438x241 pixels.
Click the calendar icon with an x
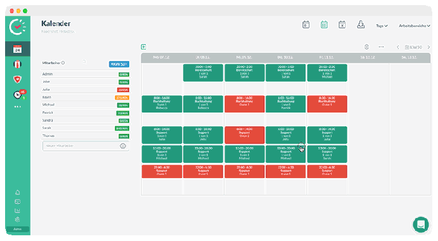(x=343, y=25)
